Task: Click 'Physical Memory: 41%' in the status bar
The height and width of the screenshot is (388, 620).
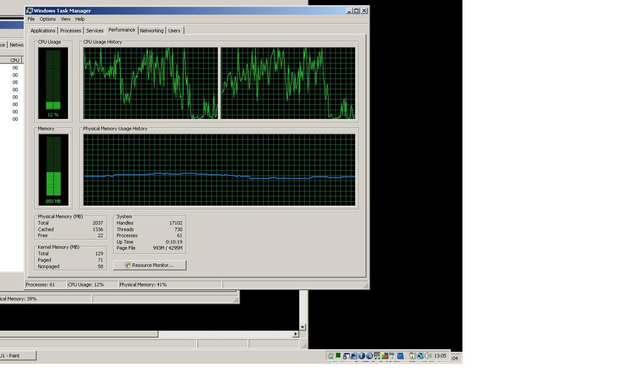Action: [143, 285]
